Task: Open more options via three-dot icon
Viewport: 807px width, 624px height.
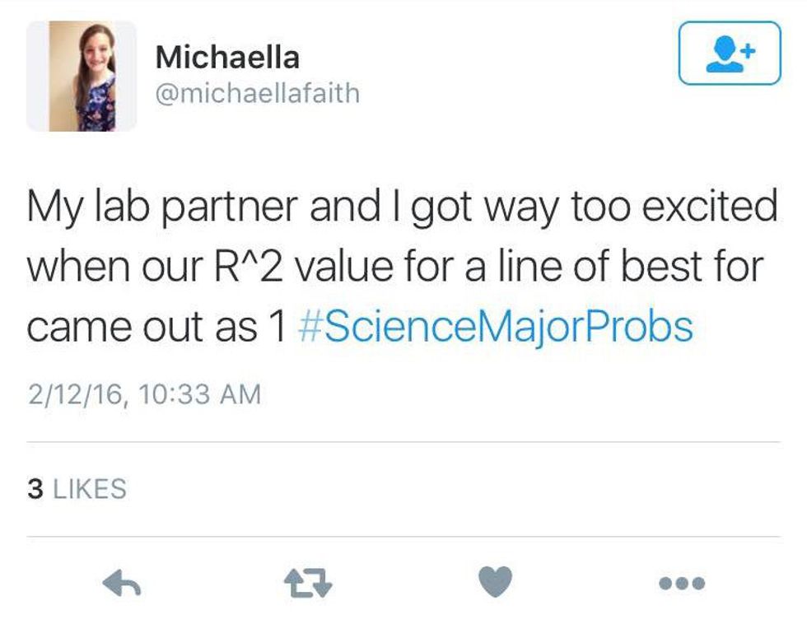Action: tap(681, 583)
